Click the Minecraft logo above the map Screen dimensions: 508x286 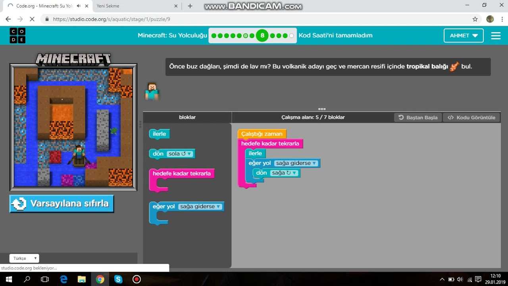pos(73,60)
